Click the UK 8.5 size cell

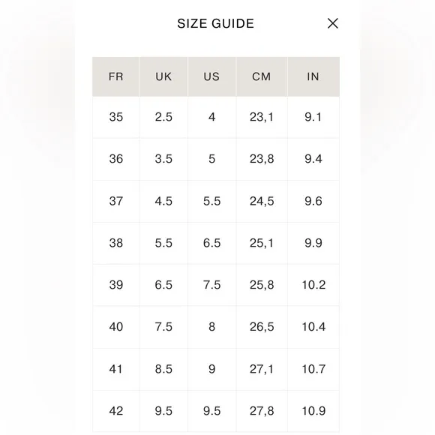pyautogui.click(x=163, y=369)
